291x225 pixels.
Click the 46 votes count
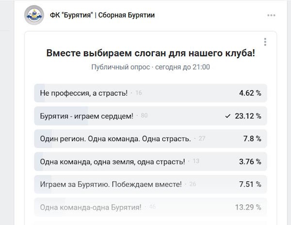click(152, 207)
